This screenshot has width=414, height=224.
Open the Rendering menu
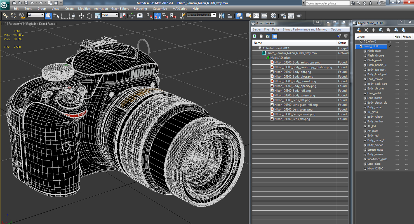click(140, 9)
